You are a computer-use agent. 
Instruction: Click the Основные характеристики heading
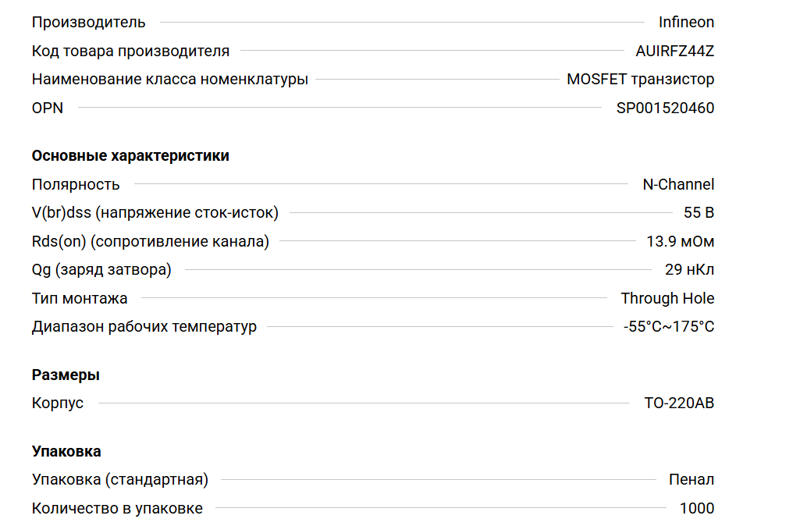130,155
